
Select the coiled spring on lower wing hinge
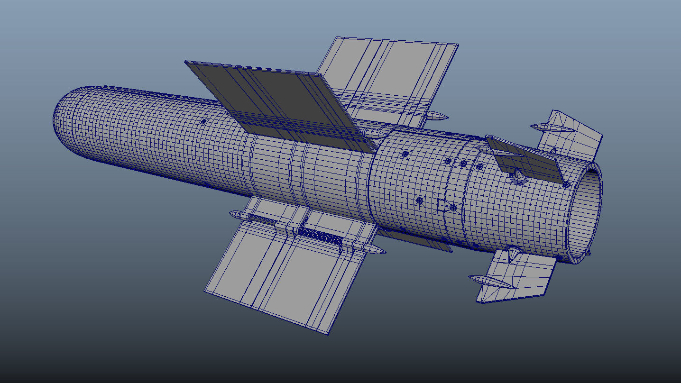pyautogui.click(x=321, y=236)
